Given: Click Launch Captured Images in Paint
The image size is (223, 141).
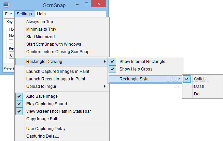Looking at the screenshot, I should [x=58, y=72].
